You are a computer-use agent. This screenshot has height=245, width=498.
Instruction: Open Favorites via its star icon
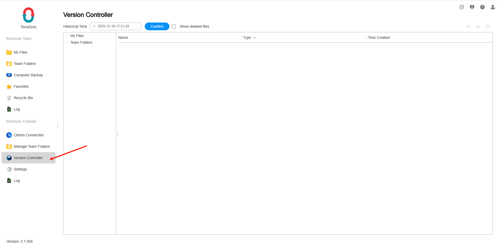tap(9, 86)
